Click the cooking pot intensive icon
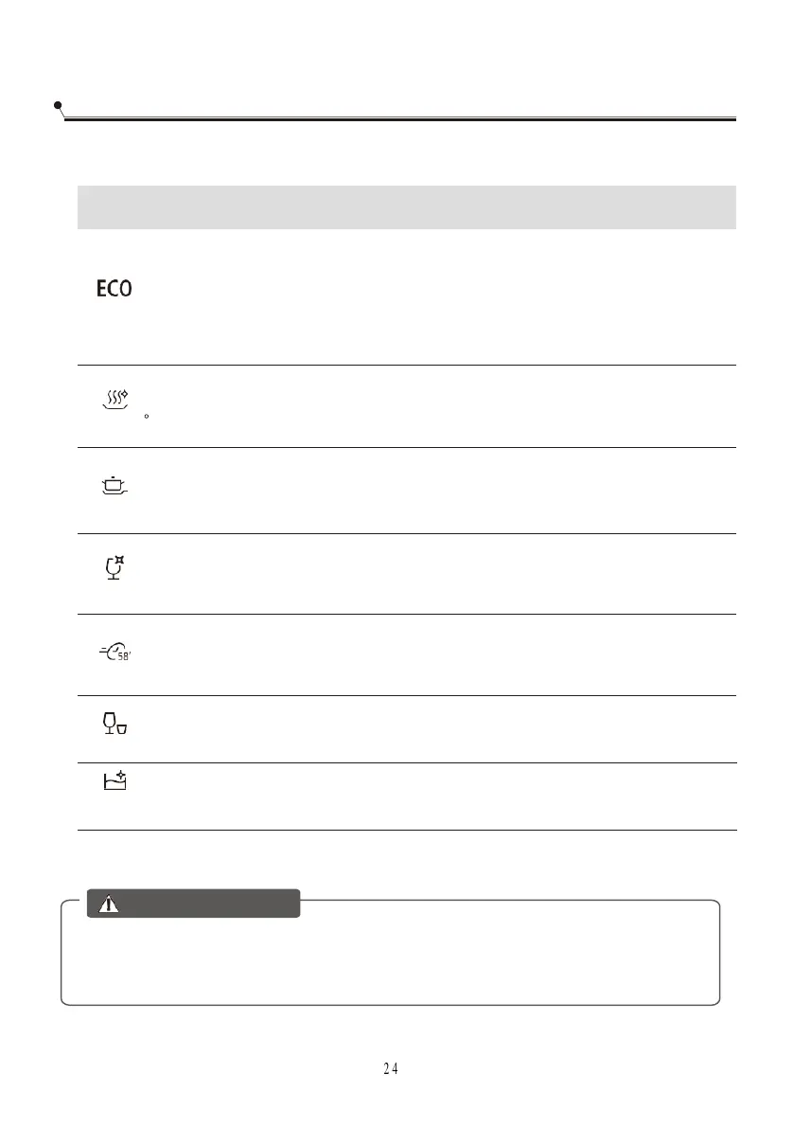Image resolution: width=793 pixels, height=1128 pixels. 114,487
